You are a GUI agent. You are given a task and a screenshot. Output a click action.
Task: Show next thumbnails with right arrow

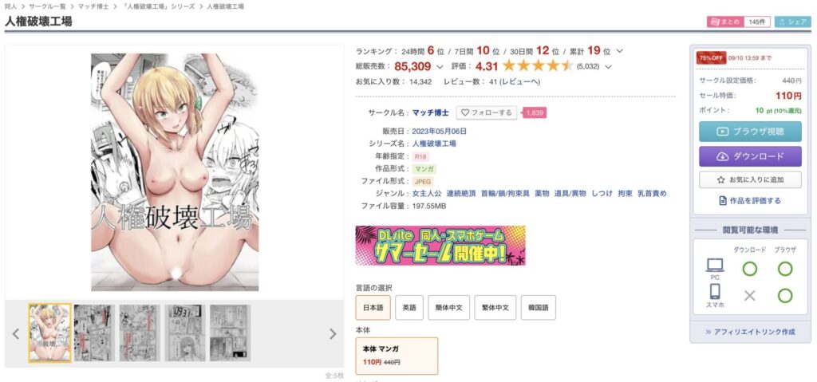pos(333,334)
